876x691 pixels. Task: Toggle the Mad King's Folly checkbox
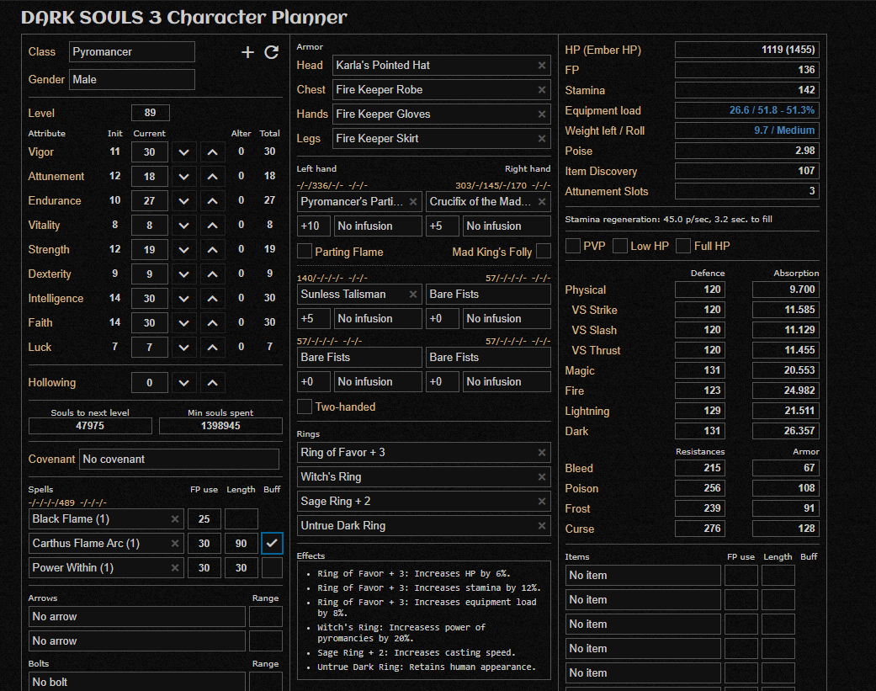coord(544,251)
